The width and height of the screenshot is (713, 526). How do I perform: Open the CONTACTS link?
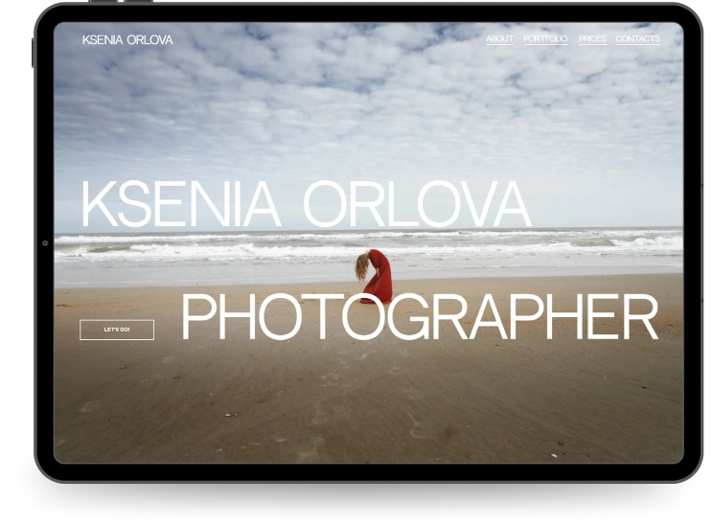[637, 39]
